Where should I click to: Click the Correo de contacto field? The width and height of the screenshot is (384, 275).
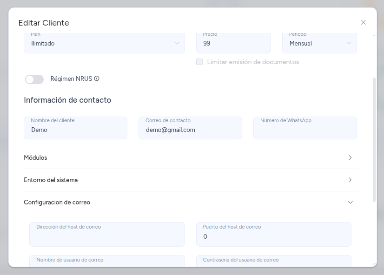click(190, 128)
